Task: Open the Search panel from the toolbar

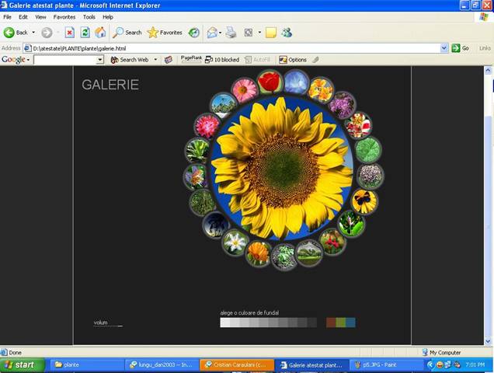Action: coord(127,33)
